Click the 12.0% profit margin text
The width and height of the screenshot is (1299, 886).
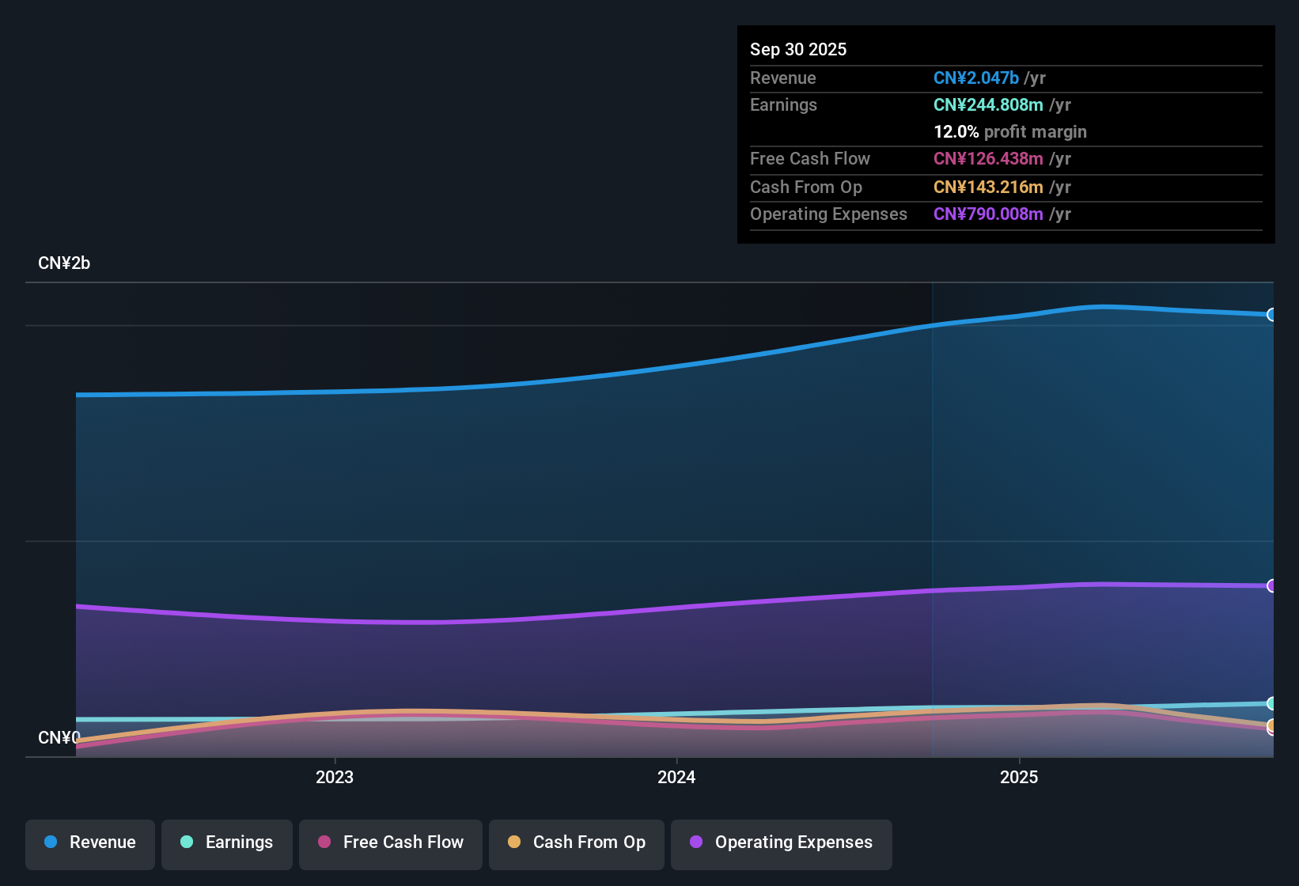click(1010, 132)
